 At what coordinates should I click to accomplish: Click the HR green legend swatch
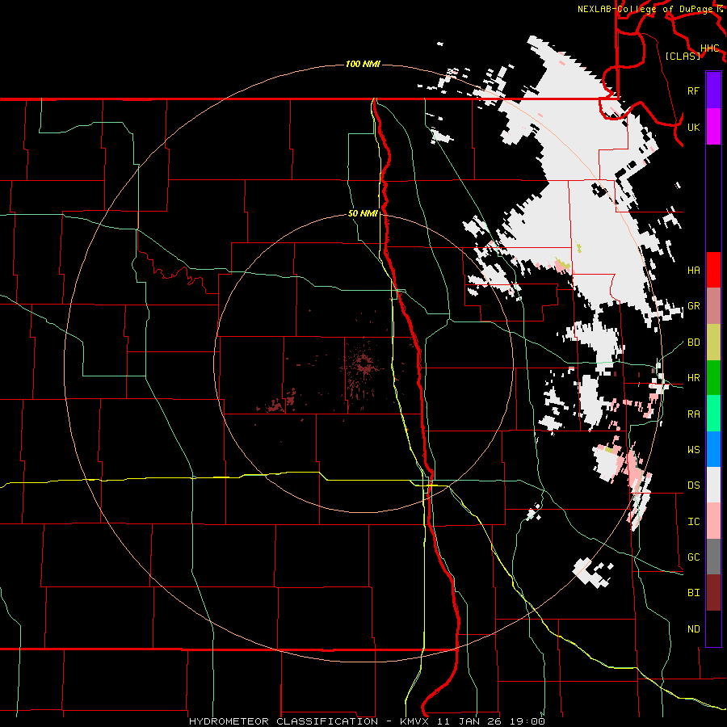pos(713,378)
